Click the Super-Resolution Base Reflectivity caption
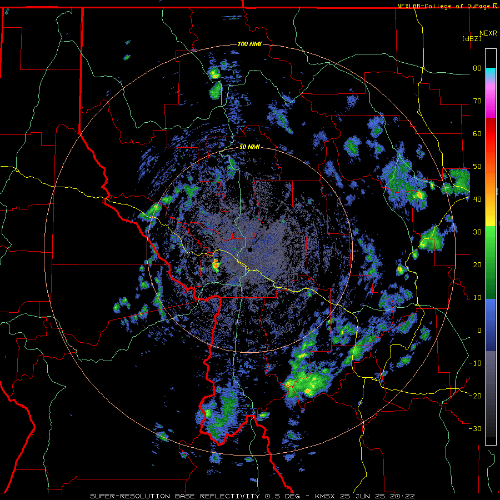 [x=252, y=496]
